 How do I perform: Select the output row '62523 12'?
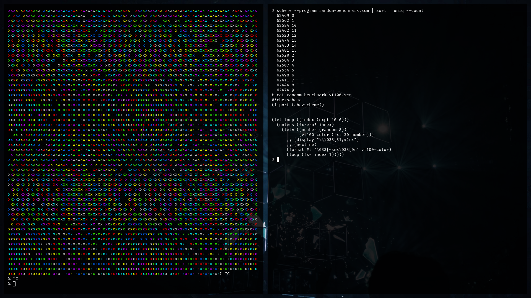click(x=287, y=35)
